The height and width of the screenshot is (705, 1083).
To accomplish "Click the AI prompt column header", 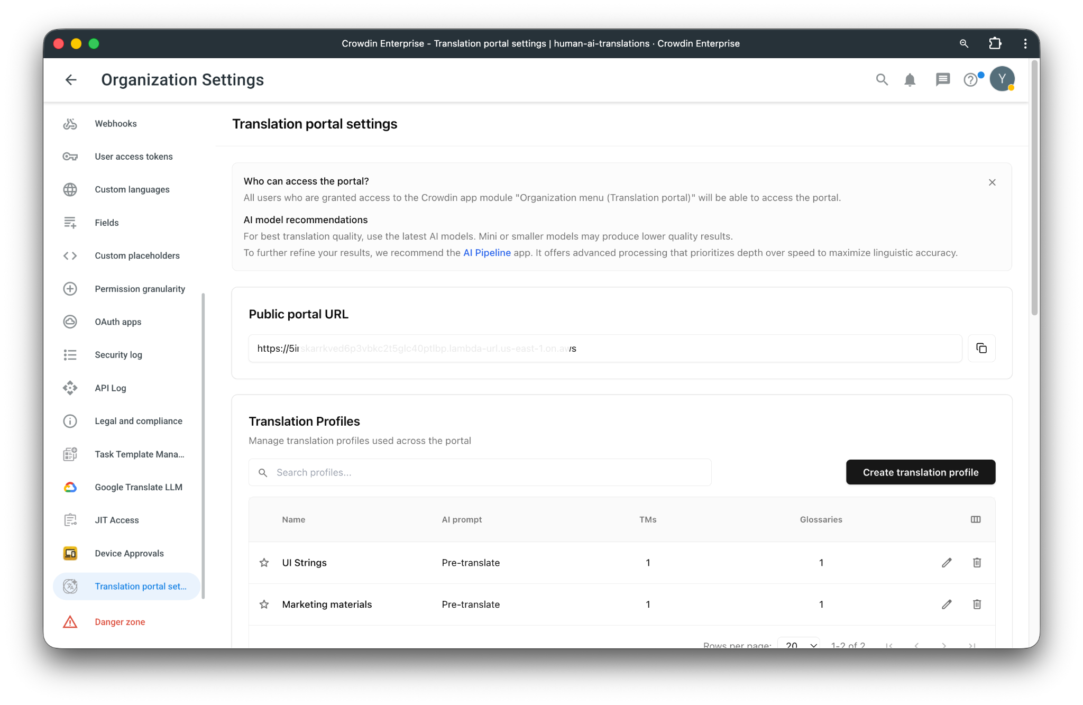I will (462, 519).
